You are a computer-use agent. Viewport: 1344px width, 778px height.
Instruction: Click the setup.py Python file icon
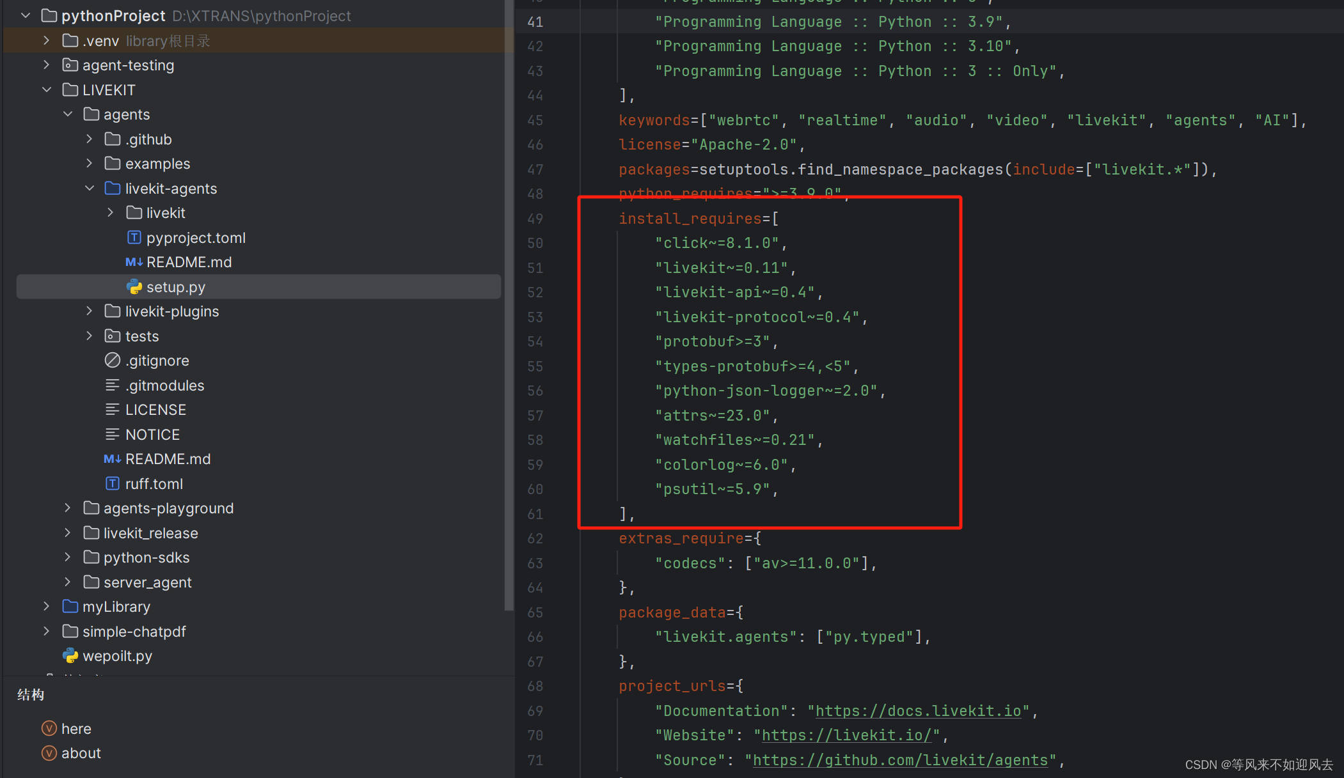tap(134, 287)
